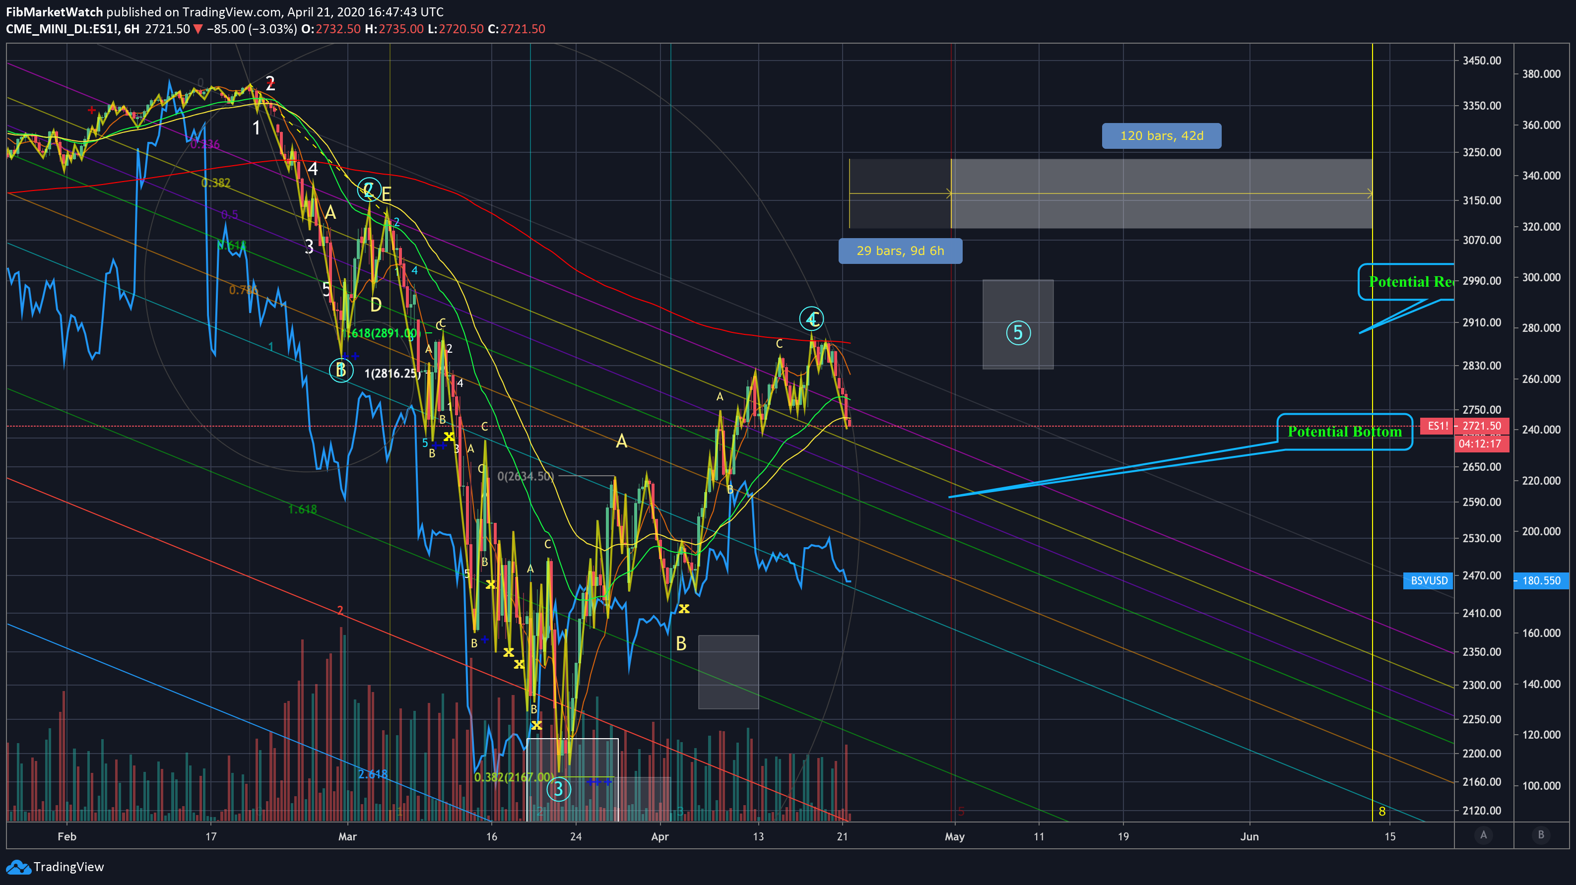Click the FibMarketWatch author name
Screen dimensions: 1576x885
(x=55, y=11)
